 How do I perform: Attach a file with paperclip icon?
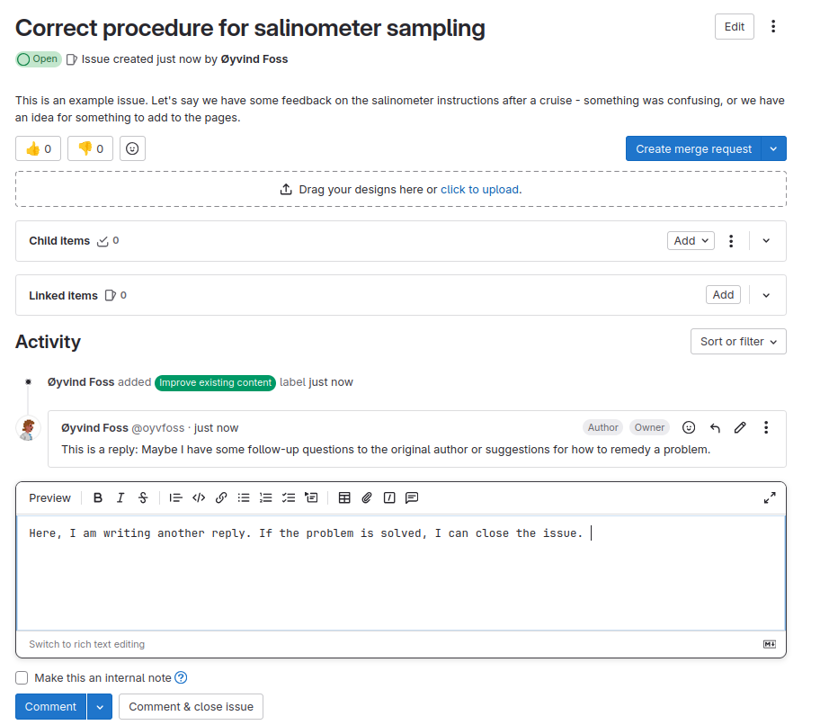point(367,497)
